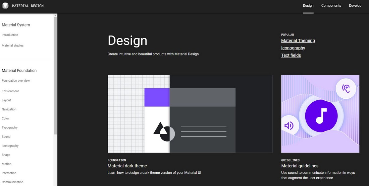Open Introduction in the sidebar

tap(10, 35)
